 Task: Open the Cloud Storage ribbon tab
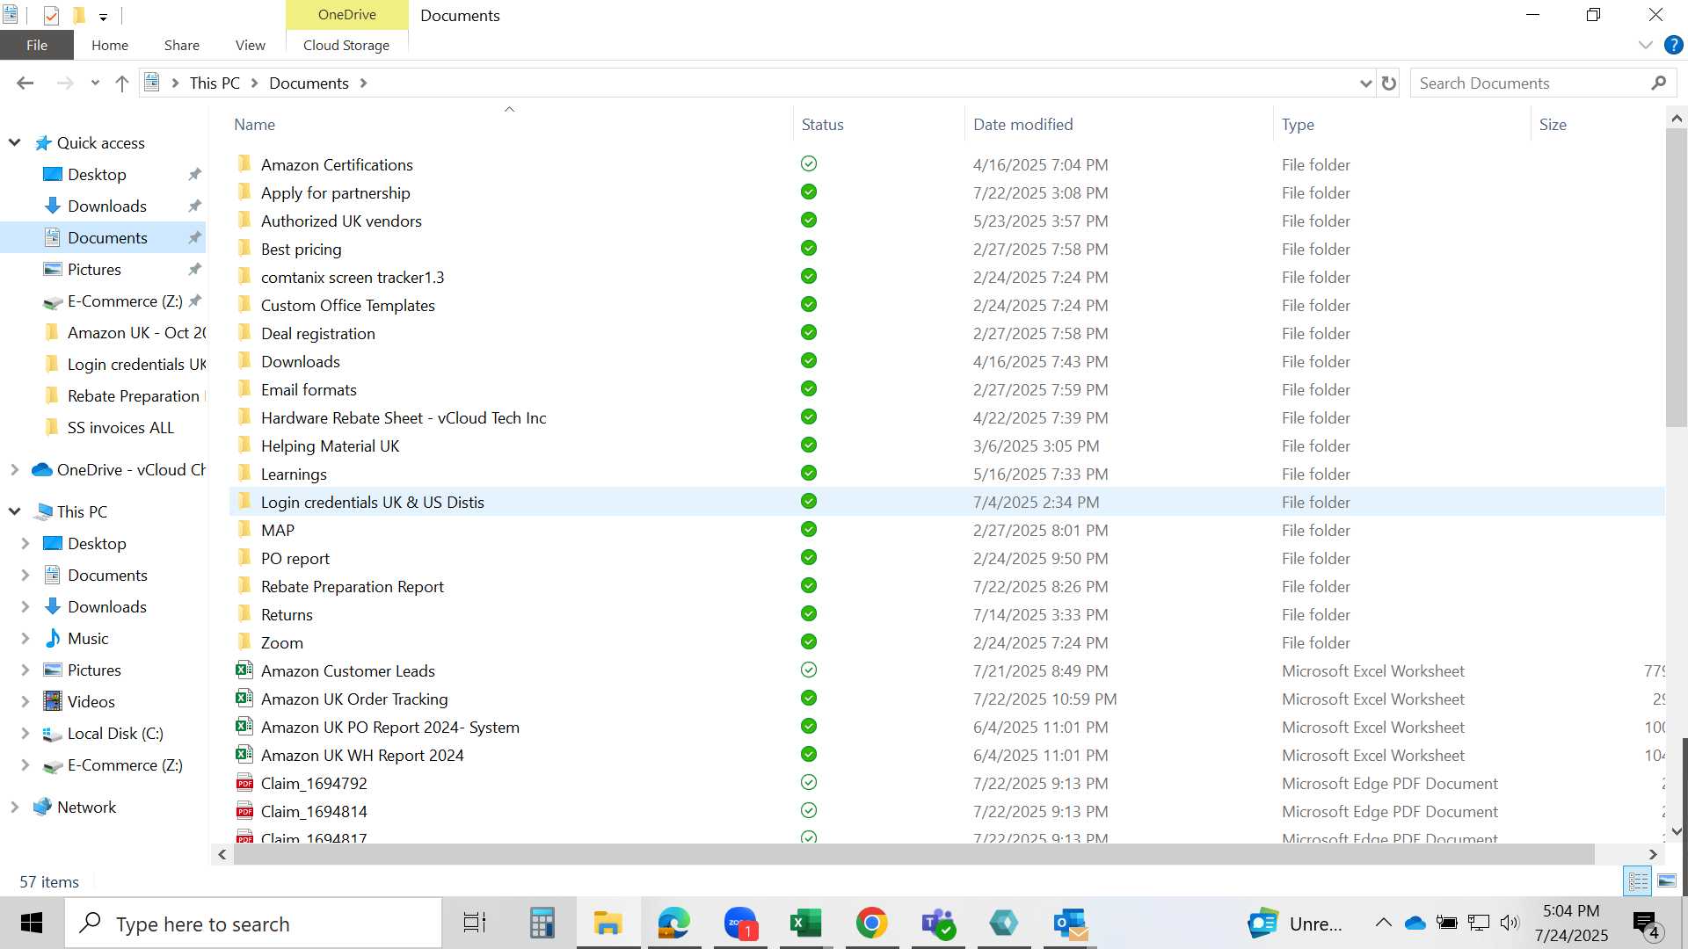click(x=346, y=45)
